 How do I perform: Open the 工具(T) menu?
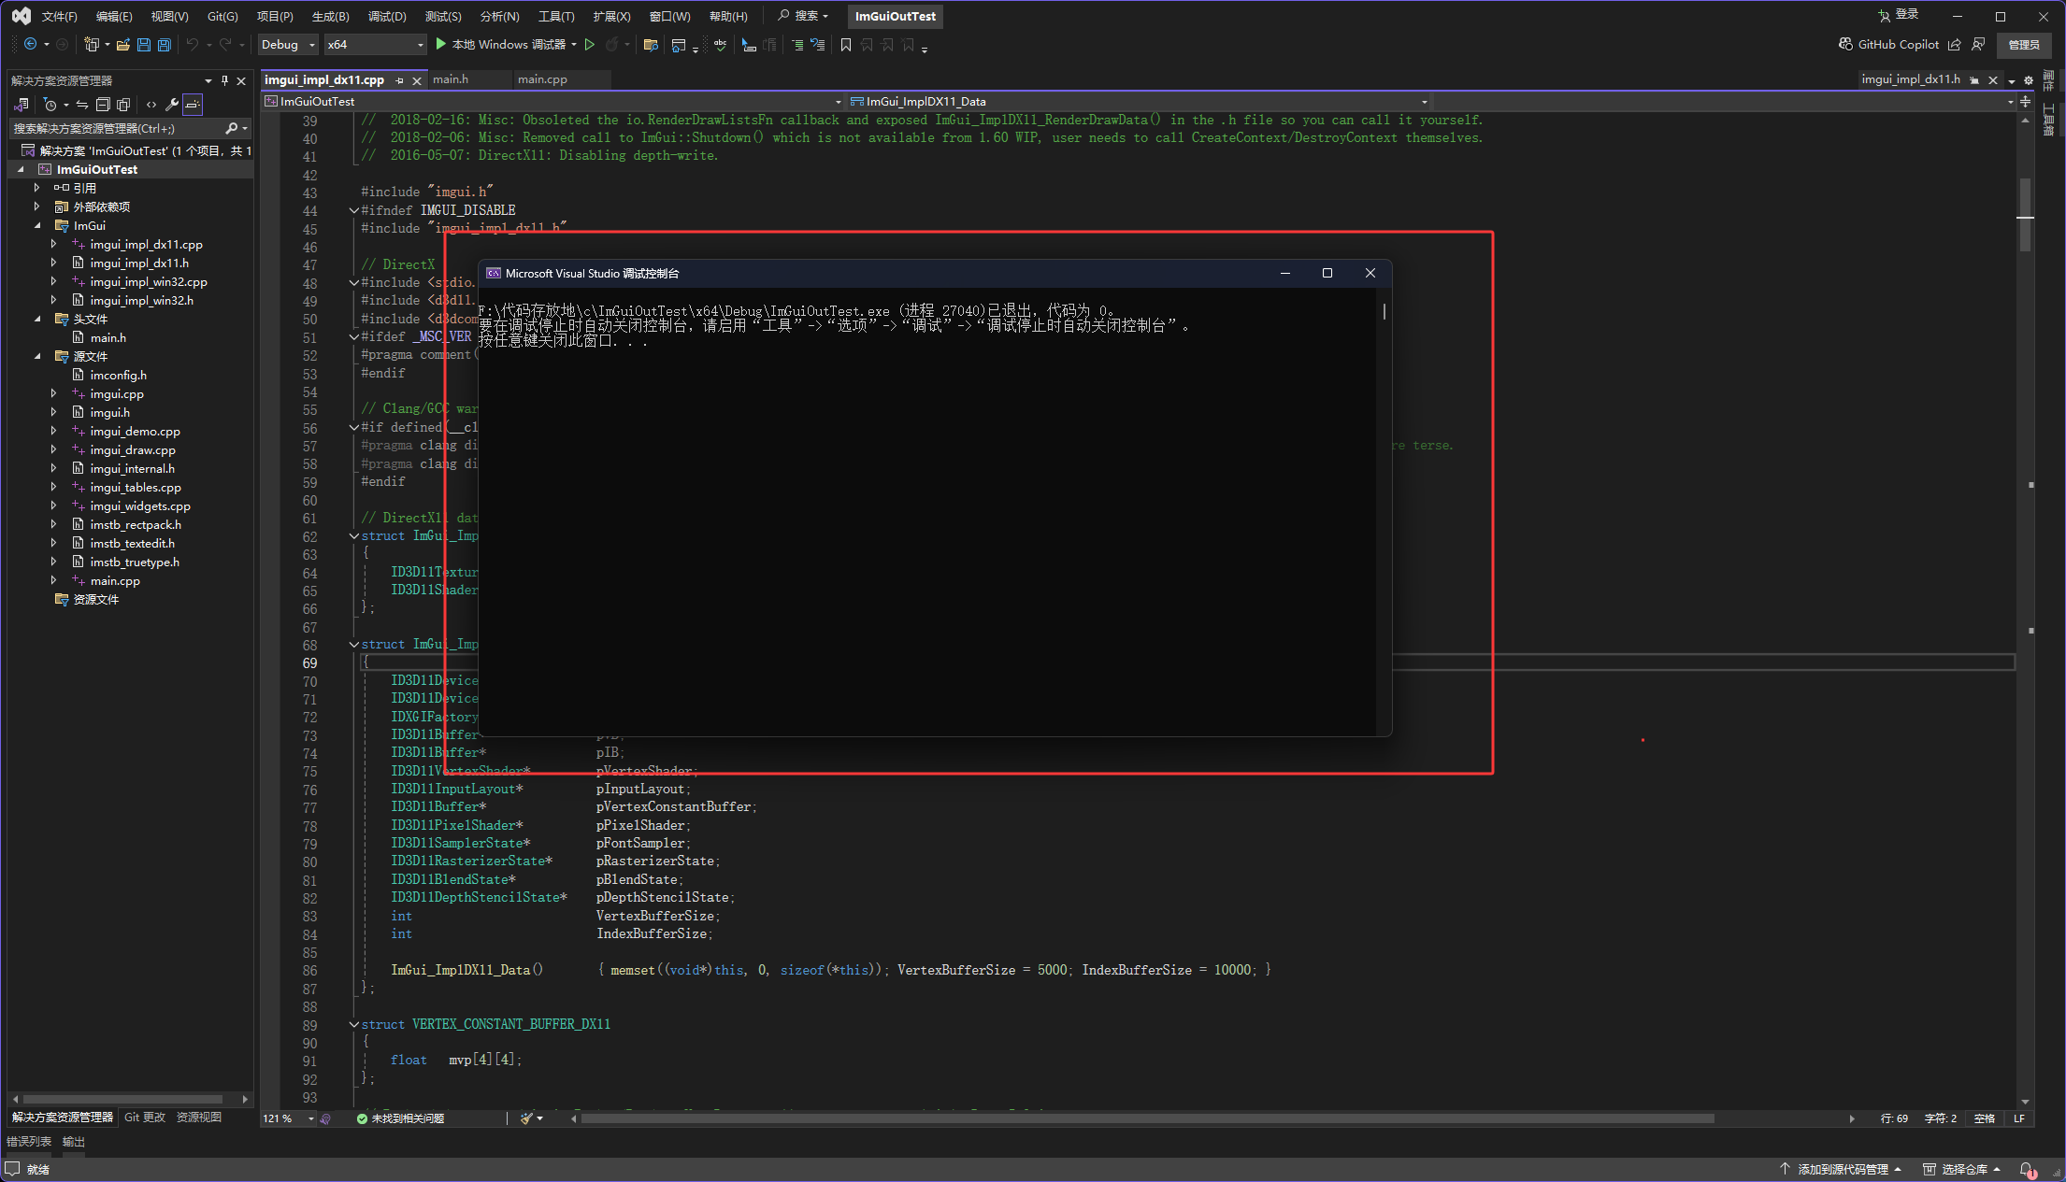click(x=556, y=16)
